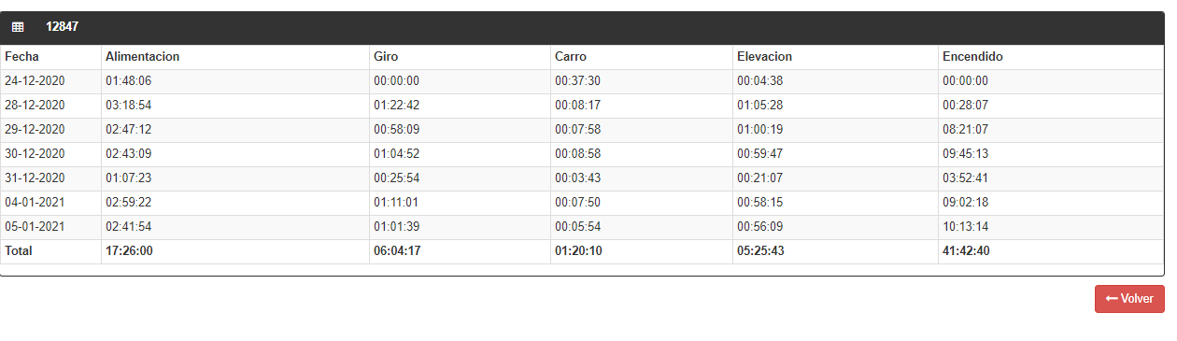The height and width of the screenshot is (341, 1177).
Task: Click the 12847 panel title
Action: [x=63, y=27]
